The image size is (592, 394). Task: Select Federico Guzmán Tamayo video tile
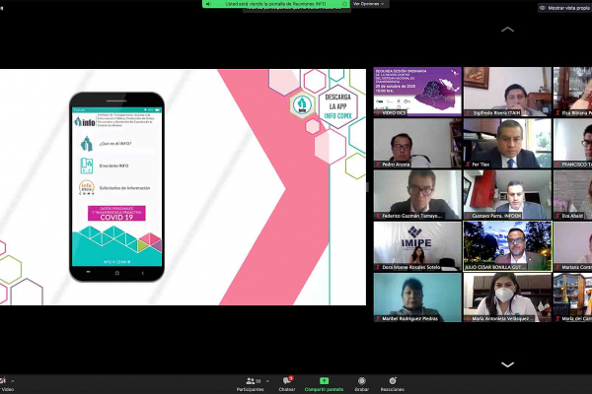[417, 195]
